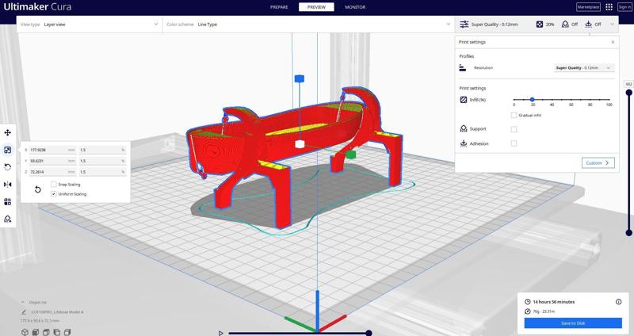Select the Scale tool
634x336 pixels.
click(x=7, y=150)
